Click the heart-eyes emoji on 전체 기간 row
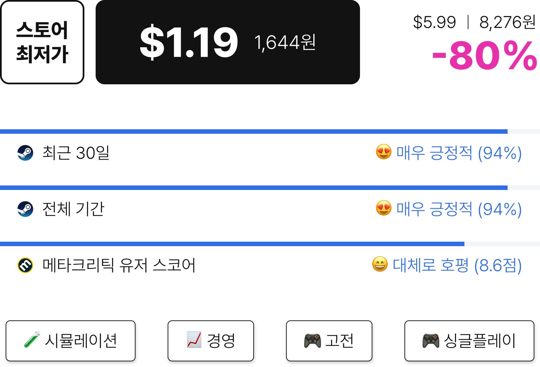540x367 pixels. pyautogui.click(x=384, y=208)
